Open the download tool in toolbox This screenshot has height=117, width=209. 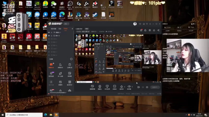click(x=51, y=83)
